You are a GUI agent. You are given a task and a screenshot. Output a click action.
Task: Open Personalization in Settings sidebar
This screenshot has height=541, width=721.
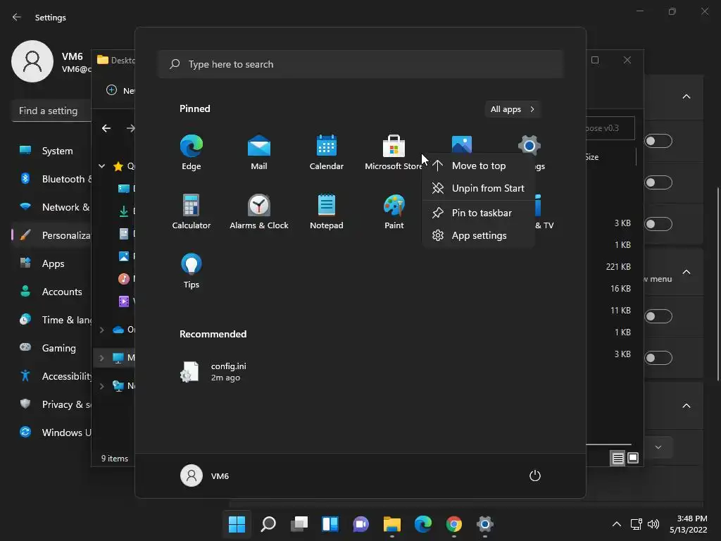(x=51, y=235)
